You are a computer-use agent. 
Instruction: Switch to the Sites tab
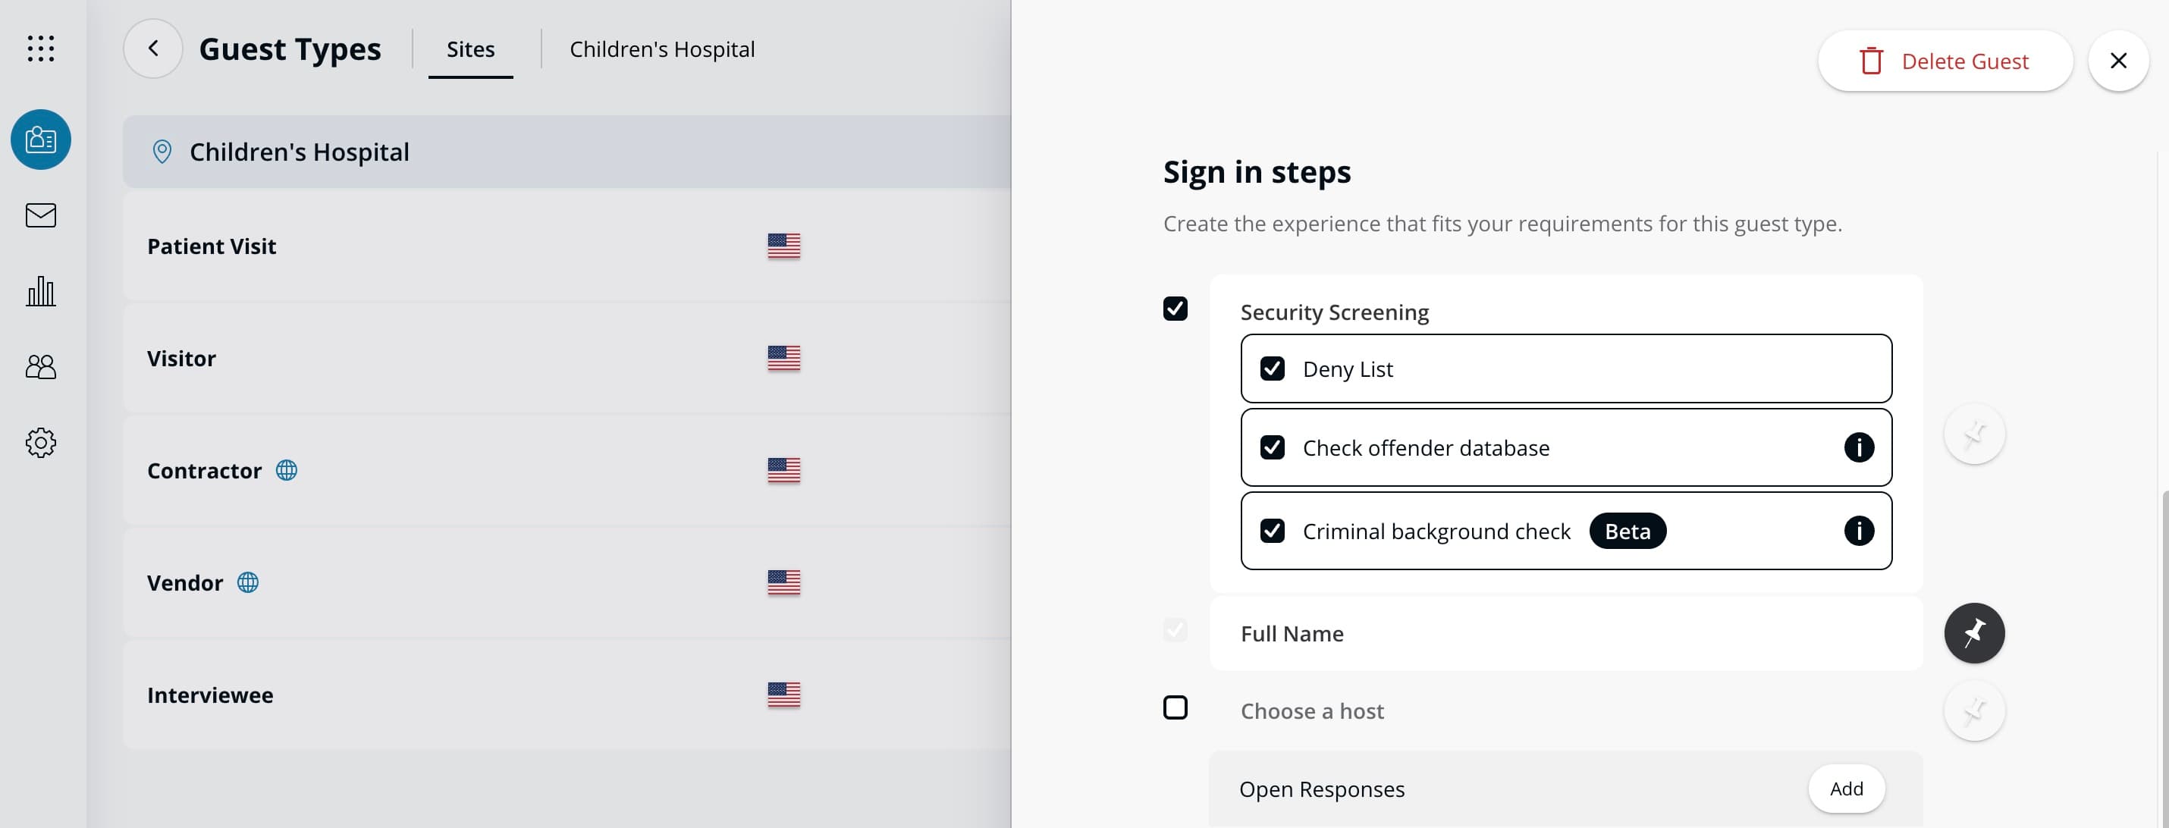point(470,48)
